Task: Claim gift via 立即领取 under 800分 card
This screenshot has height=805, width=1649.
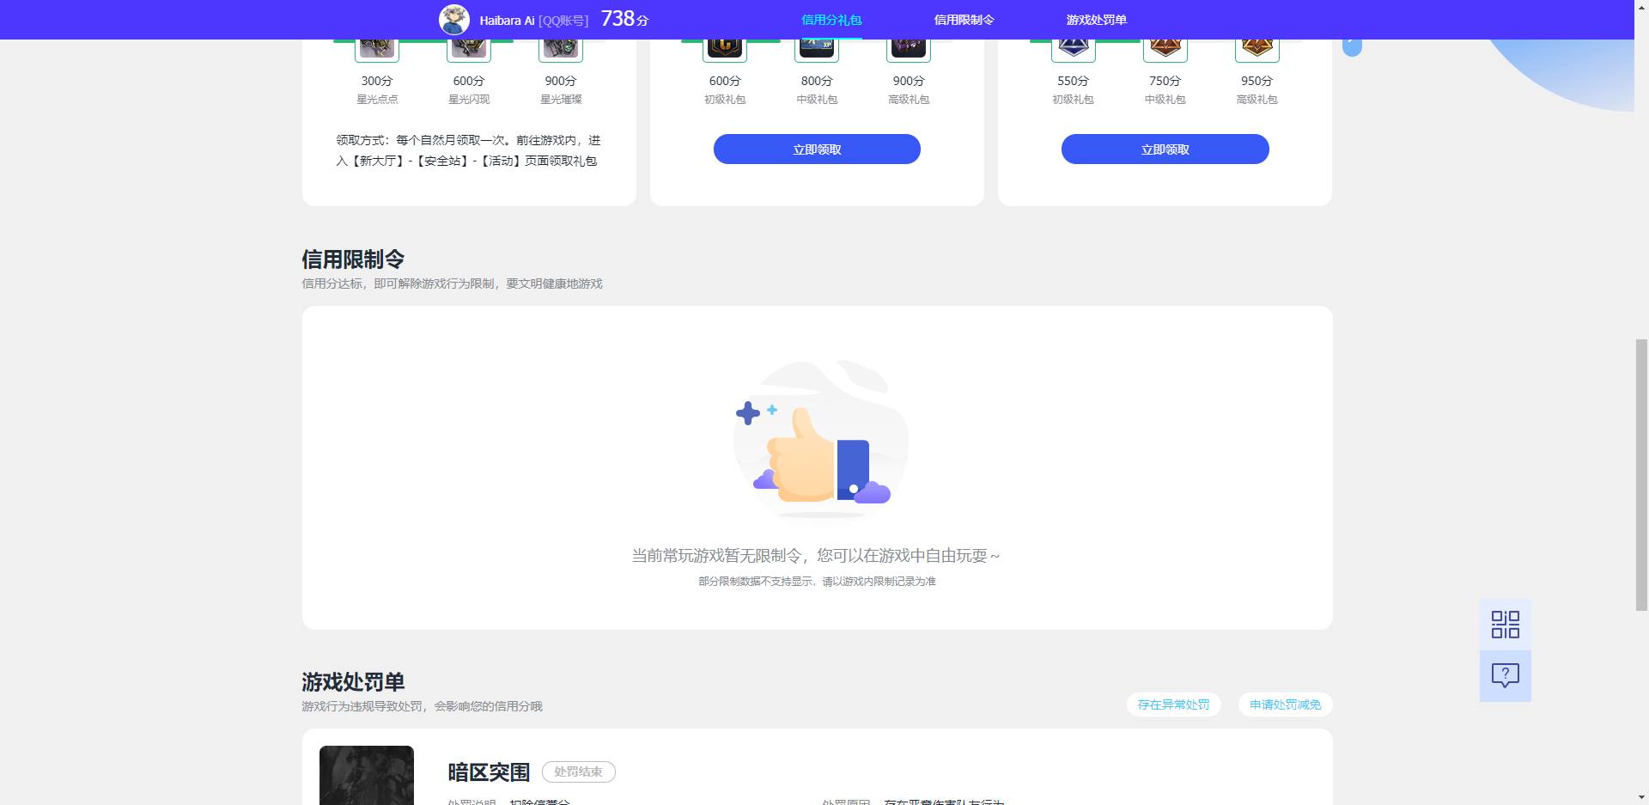Action: (817, 149)
